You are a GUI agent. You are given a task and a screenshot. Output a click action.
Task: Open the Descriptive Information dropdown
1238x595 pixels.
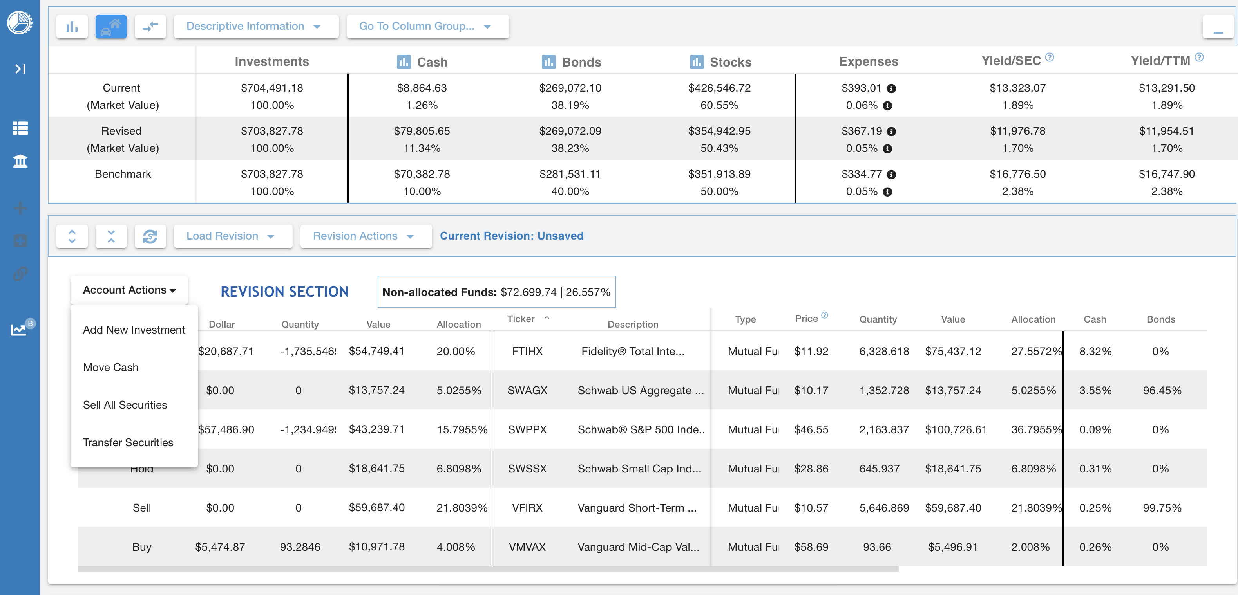pos(256,26)
